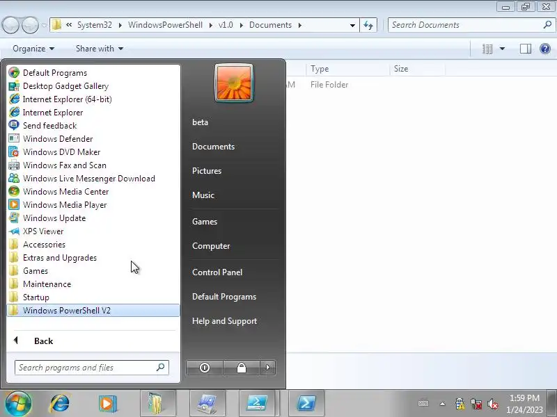This screenshot has width=557, height=417.
Task: Open the beta user folder
Action: 200,122
